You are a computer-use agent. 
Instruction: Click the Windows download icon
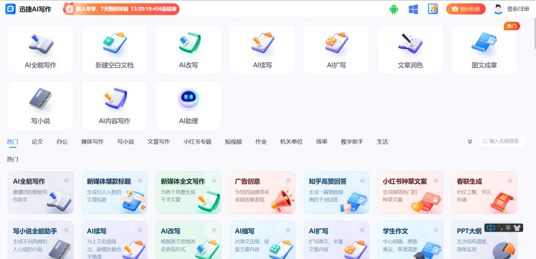point(413,9)
